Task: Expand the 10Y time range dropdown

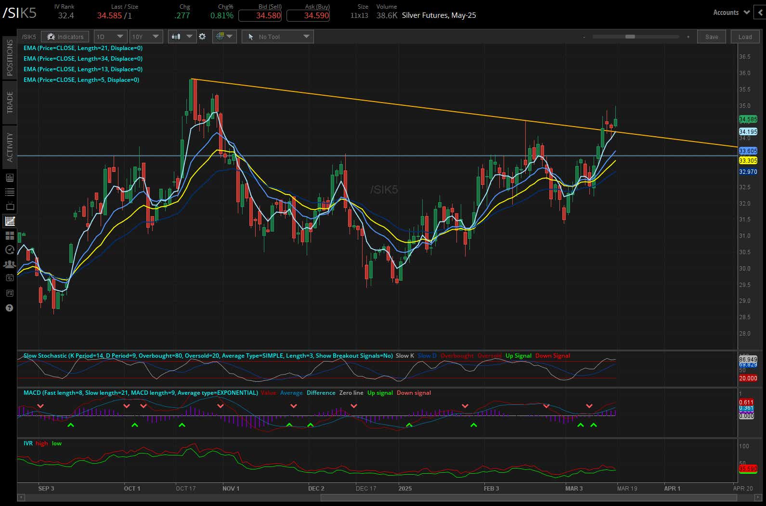Action: [x=146, y=37]
